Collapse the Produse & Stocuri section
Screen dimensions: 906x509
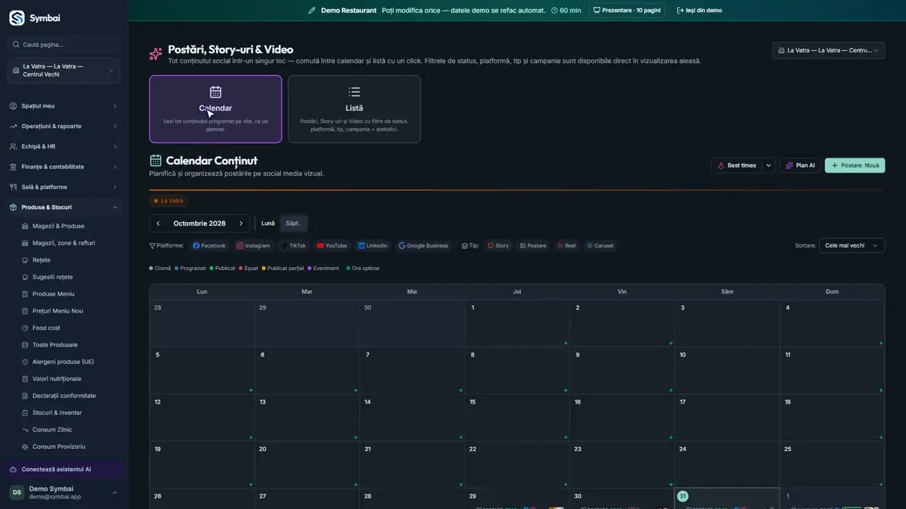(x=64, y=207)
